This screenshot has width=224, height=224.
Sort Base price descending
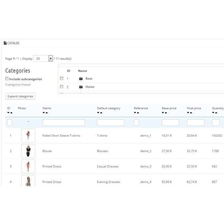point(163,113)
